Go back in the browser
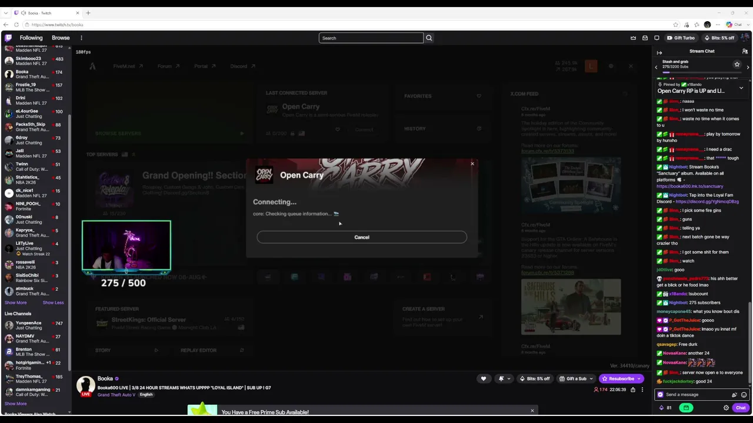This screenshot has width=753, height=423. 6,25
